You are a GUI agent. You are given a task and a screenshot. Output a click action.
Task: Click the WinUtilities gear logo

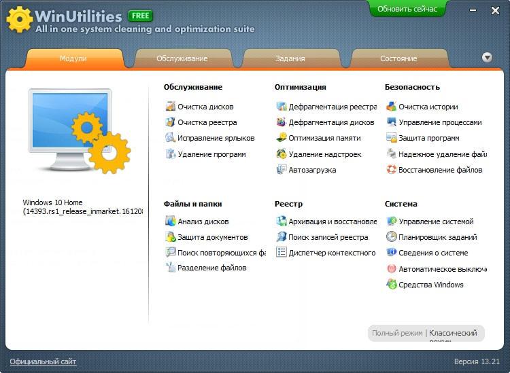tap(20, 20)
